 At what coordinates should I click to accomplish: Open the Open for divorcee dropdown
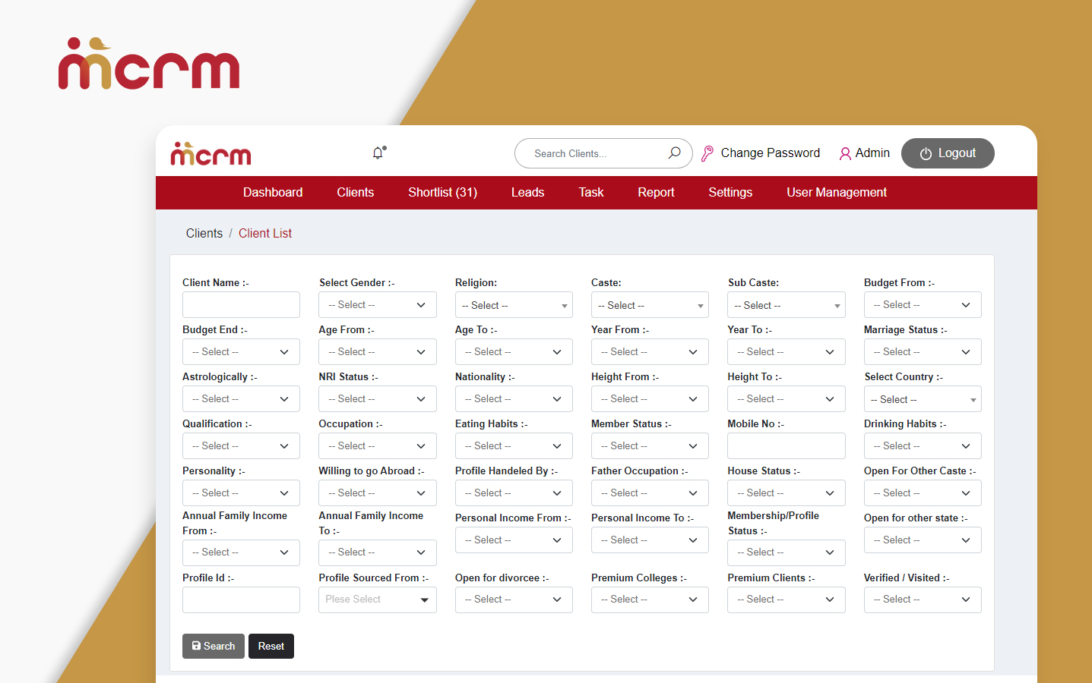coord(514,600)
